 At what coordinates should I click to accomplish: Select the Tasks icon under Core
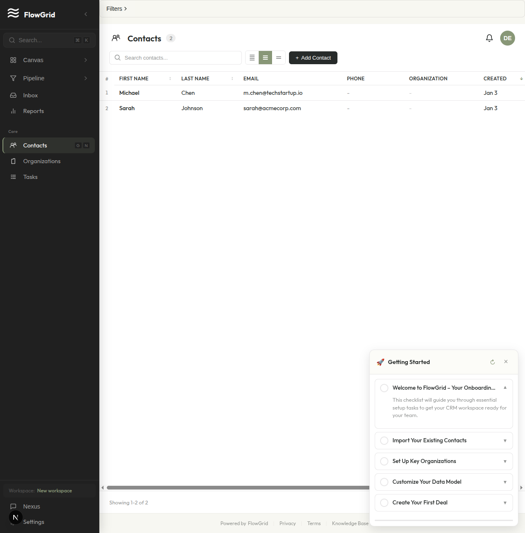tap(13, 177)
